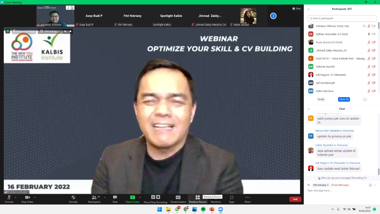Pause the recording in top indicator

point(65,31)
